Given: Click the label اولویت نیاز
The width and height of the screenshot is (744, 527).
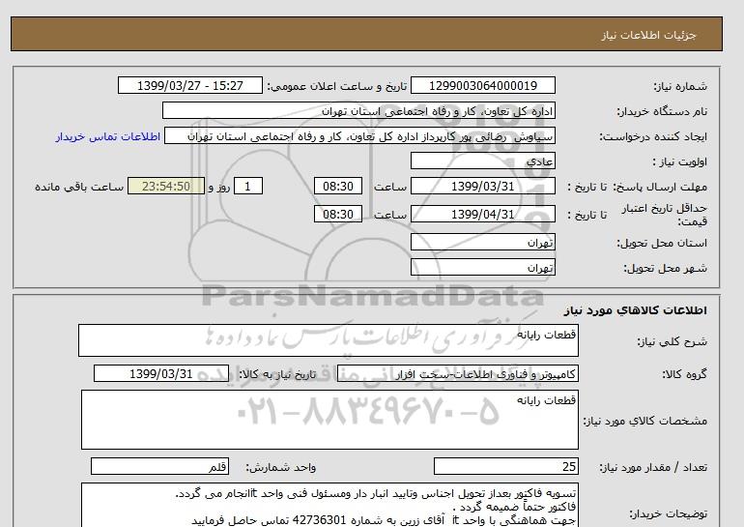Looking at the screenshot, I should (680, 161).
